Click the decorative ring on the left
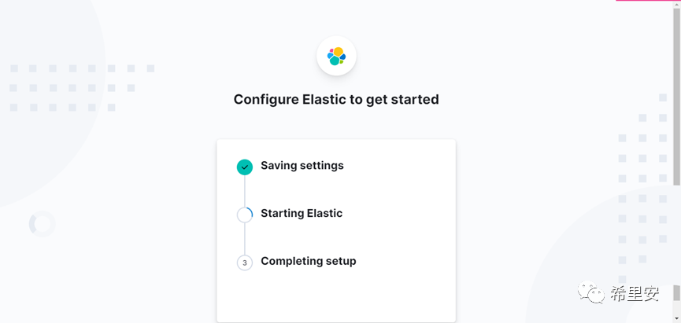Image resolution: width=681 pixels, height=323 pixels. coord(42,224)
